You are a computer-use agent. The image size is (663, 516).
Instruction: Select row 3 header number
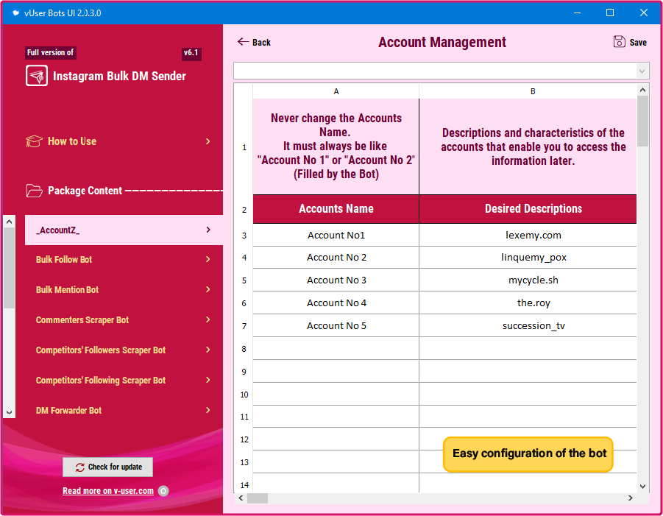coord(244,236)
